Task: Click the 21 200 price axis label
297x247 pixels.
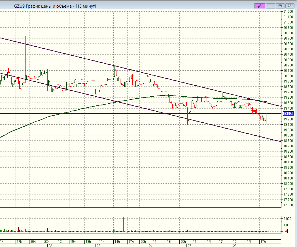Action: point(288,12)
